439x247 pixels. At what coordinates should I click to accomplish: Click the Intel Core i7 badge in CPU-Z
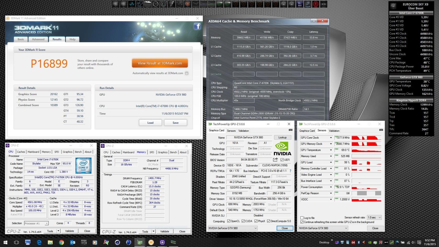tap(83, 165)
